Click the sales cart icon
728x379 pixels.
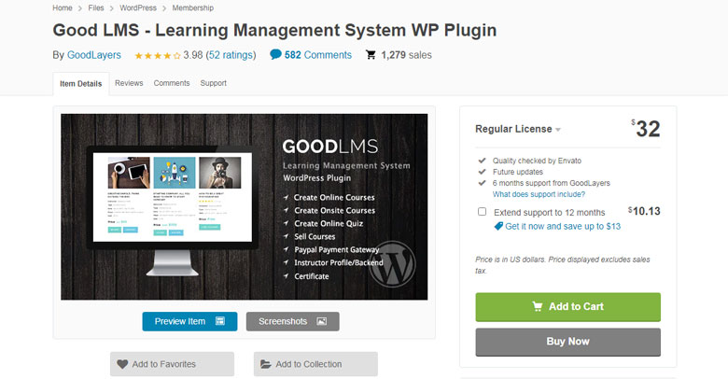click(371, 55)
